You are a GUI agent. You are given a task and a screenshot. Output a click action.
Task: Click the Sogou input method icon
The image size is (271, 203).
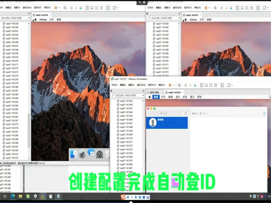[x=123, y=197]
